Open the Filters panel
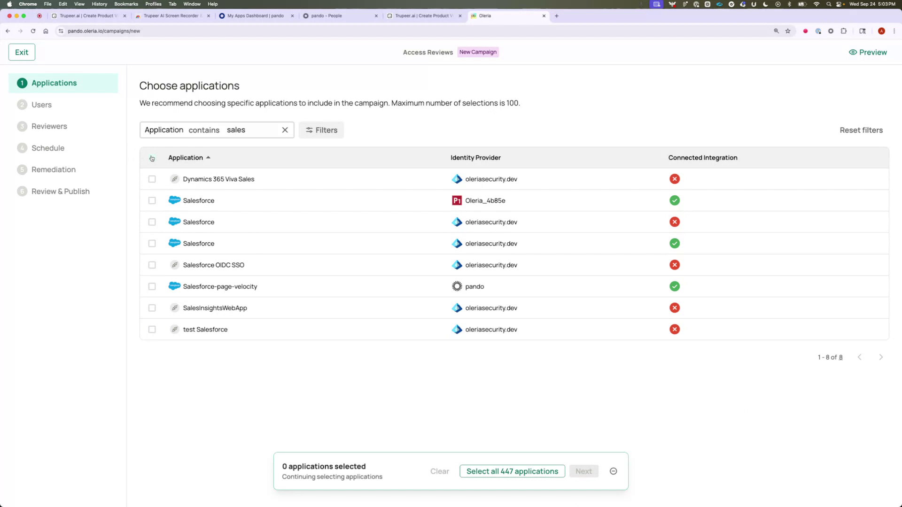This screenshot has width=902, height=507. 321,130
